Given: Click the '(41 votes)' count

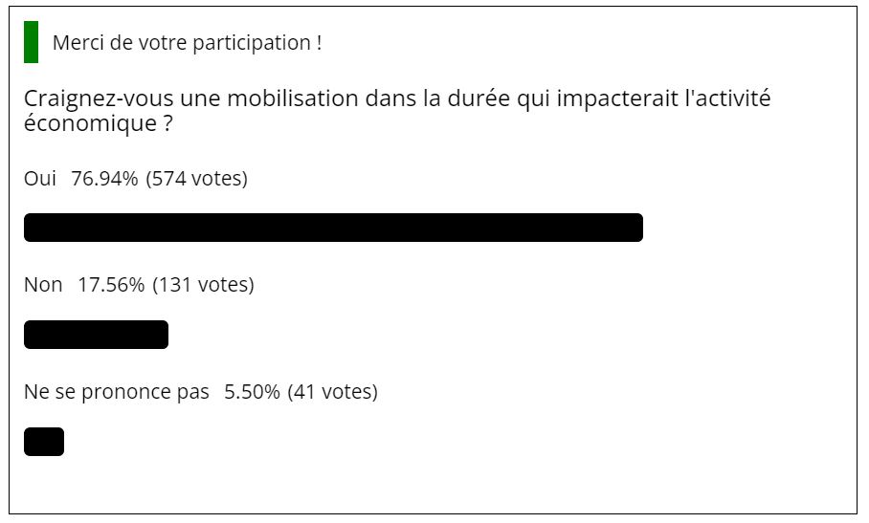Looking at the screenshot, I should 332,392.
